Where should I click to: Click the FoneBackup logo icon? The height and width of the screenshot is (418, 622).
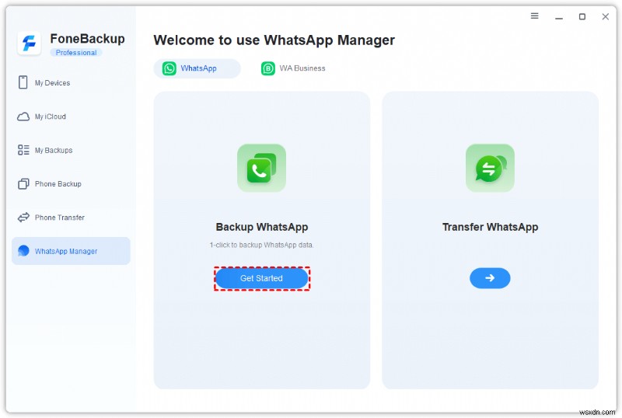point(29,43)
